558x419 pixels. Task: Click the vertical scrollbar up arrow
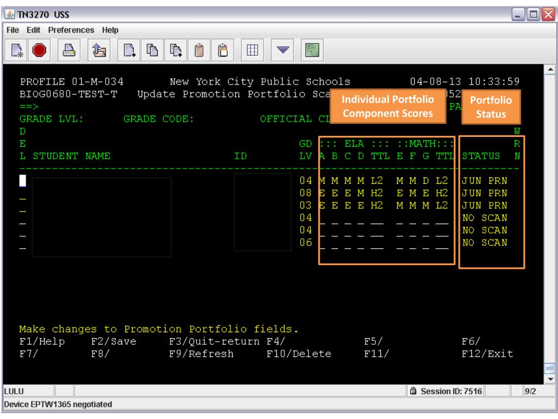pyautogui.click(x=550, y=69)
